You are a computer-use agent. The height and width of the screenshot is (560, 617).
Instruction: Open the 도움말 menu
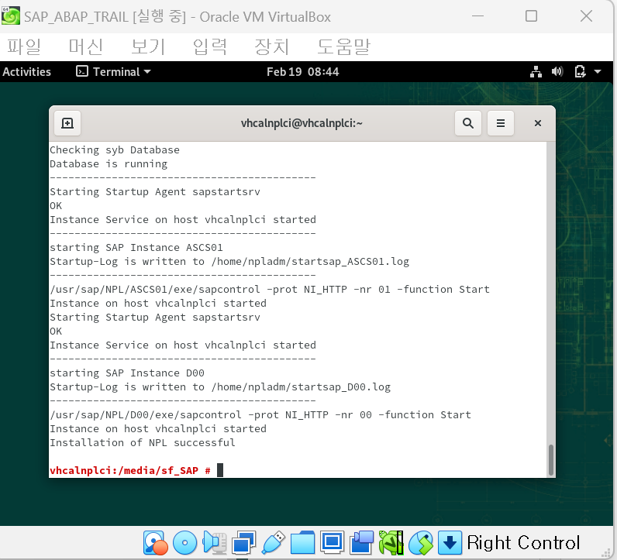point(344,46)
